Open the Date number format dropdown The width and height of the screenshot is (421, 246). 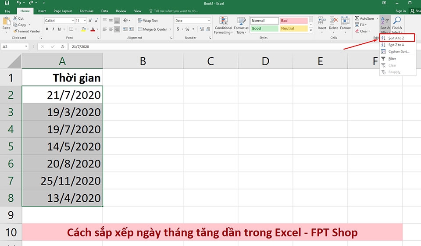tap(209, 21)
